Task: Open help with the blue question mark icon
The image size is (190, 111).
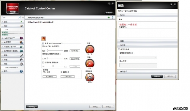Action: [113, 18]
